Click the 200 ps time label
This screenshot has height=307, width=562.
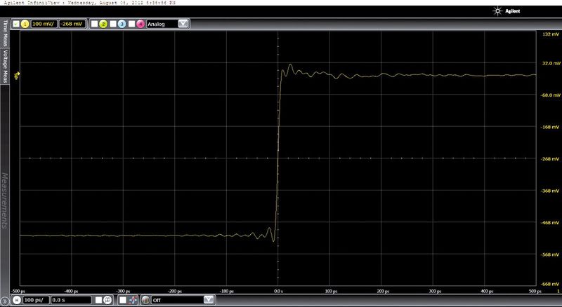pos(383,292)
